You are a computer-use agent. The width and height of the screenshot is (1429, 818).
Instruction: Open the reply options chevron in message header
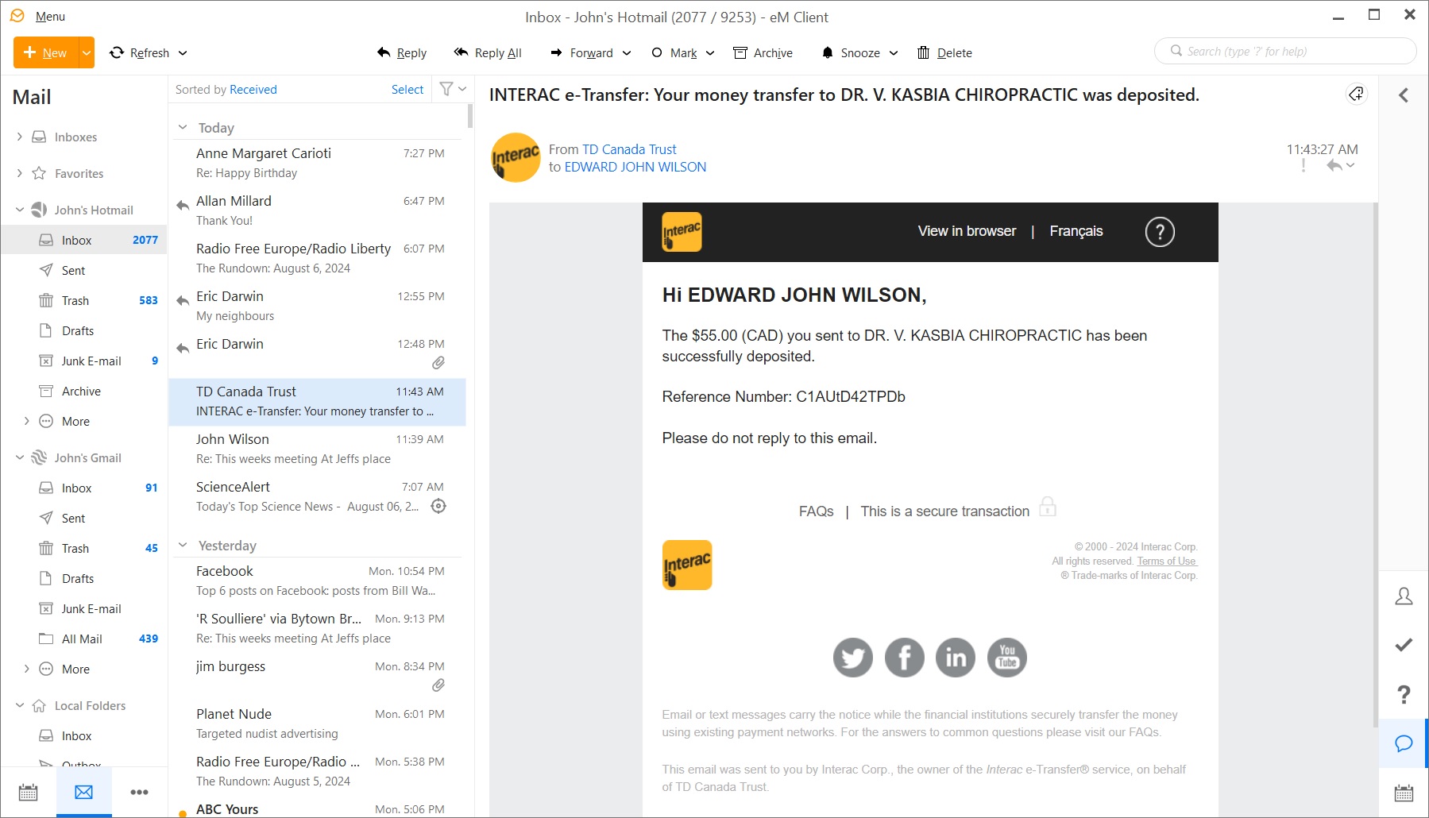tap(1350, 165)
